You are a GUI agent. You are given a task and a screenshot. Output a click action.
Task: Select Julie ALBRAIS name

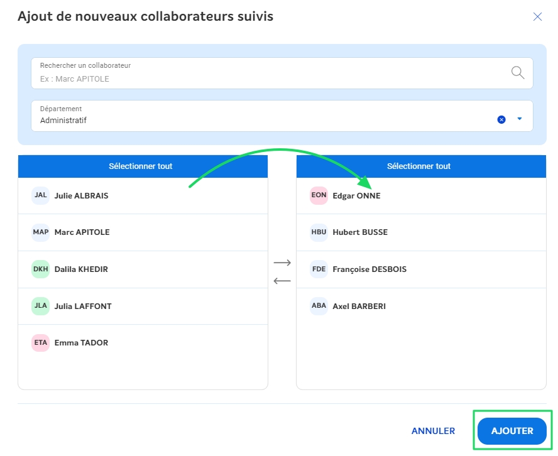point(82,195)
